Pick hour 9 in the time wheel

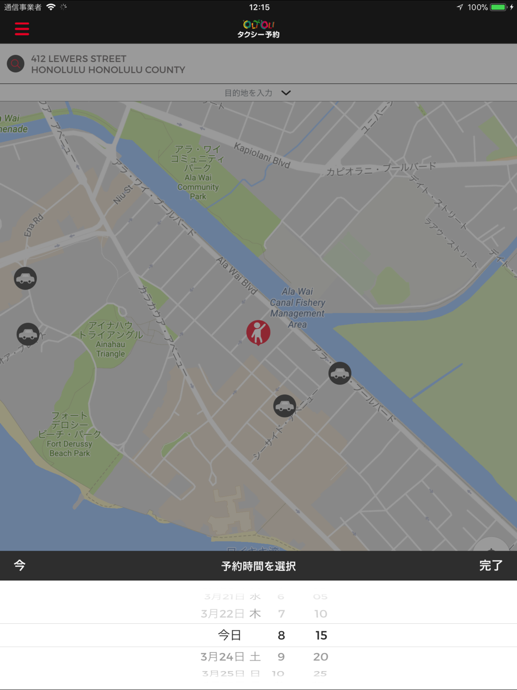click(x=281, y=656)
